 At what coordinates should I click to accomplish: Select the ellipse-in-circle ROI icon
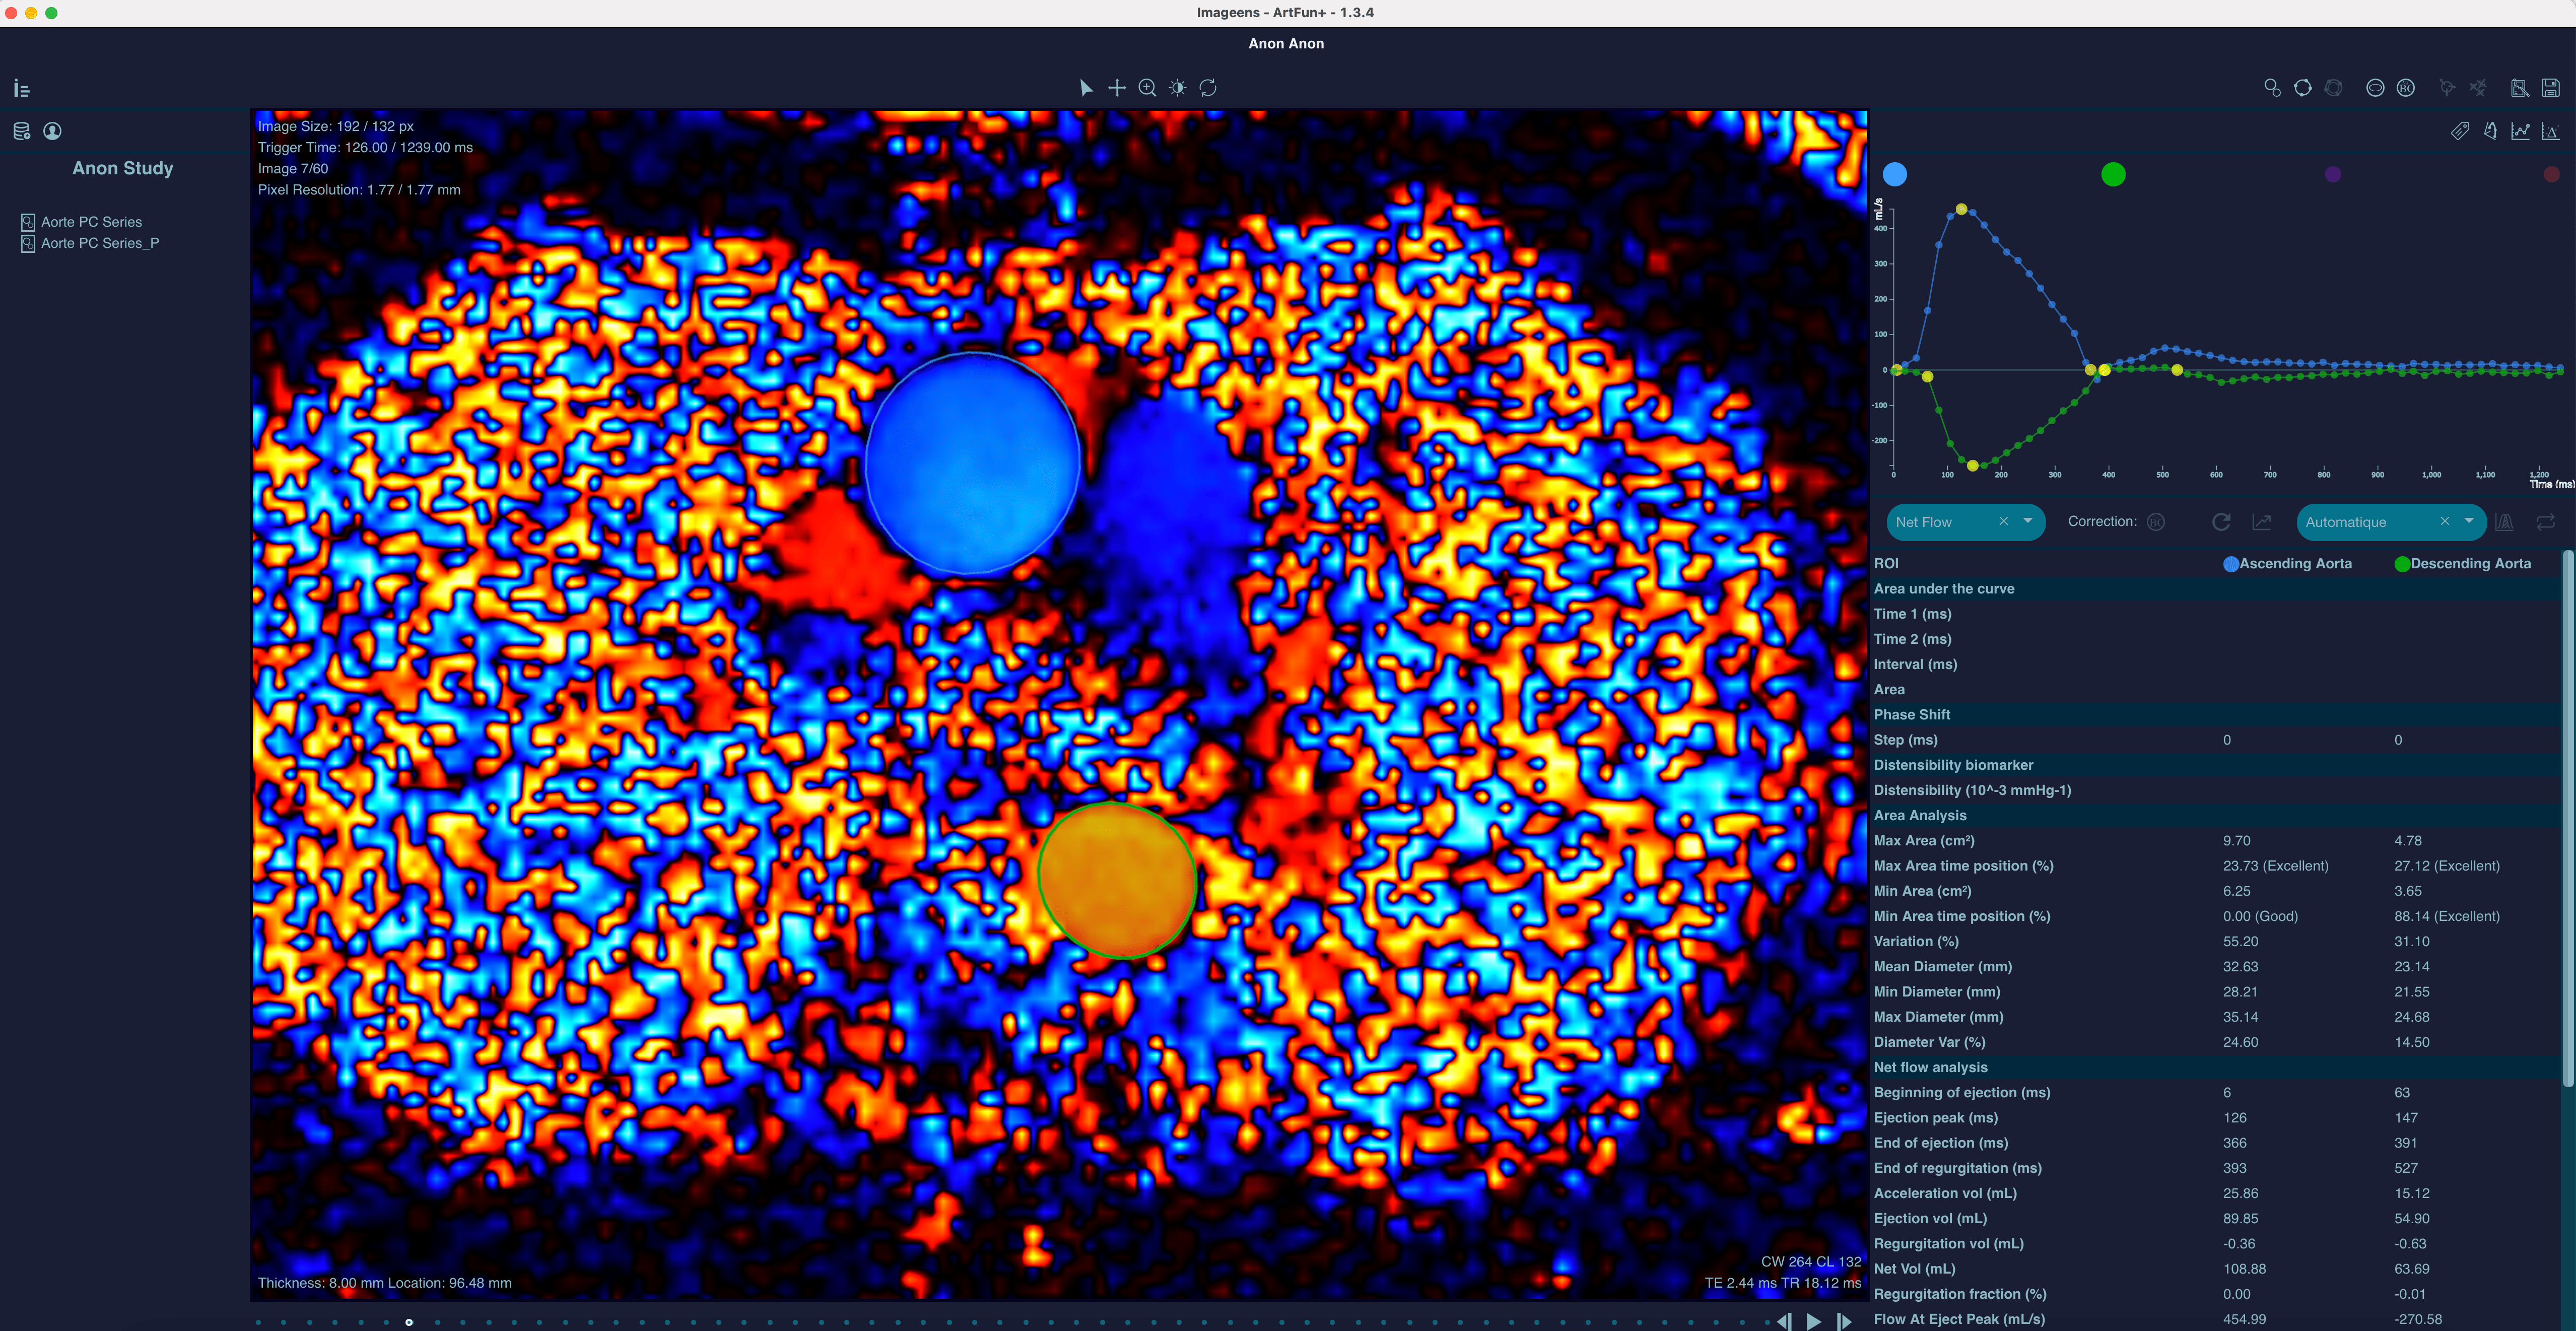coord(2375,88)
